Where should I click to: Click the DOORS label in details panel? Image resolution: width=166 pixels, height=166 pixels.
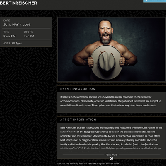(29, 32)
